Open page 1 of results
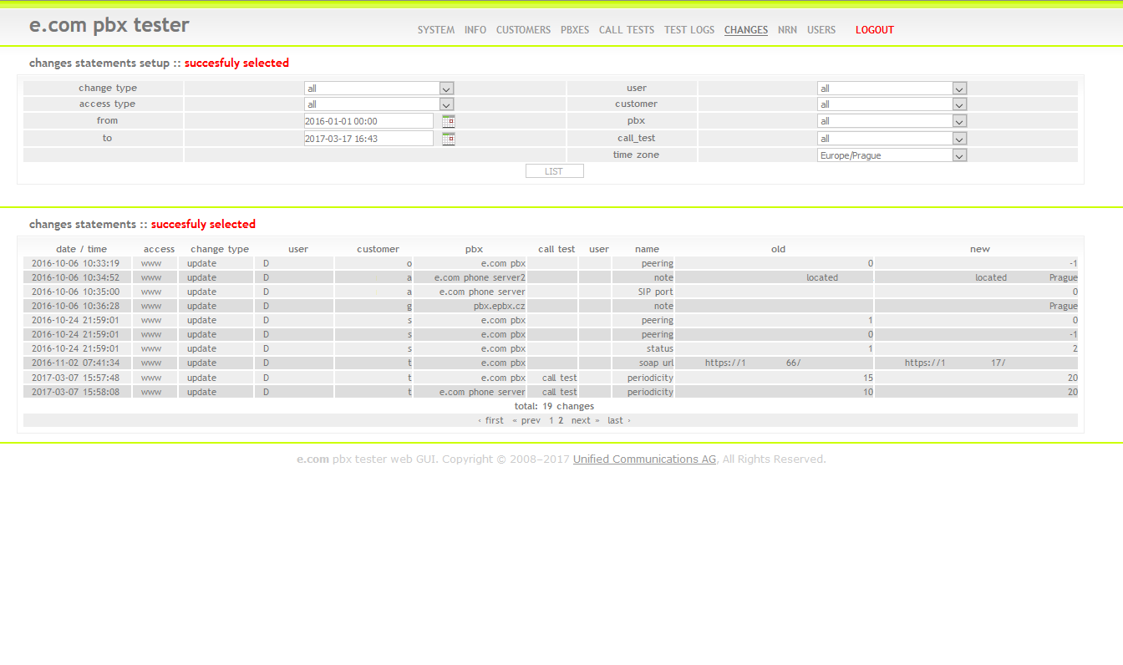This screenshot has height=665, width=1123. tap(551, 421)
